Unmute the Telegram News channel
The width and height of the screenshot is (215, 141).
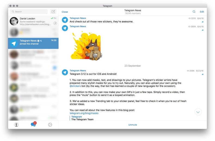[x=133, y=125]
